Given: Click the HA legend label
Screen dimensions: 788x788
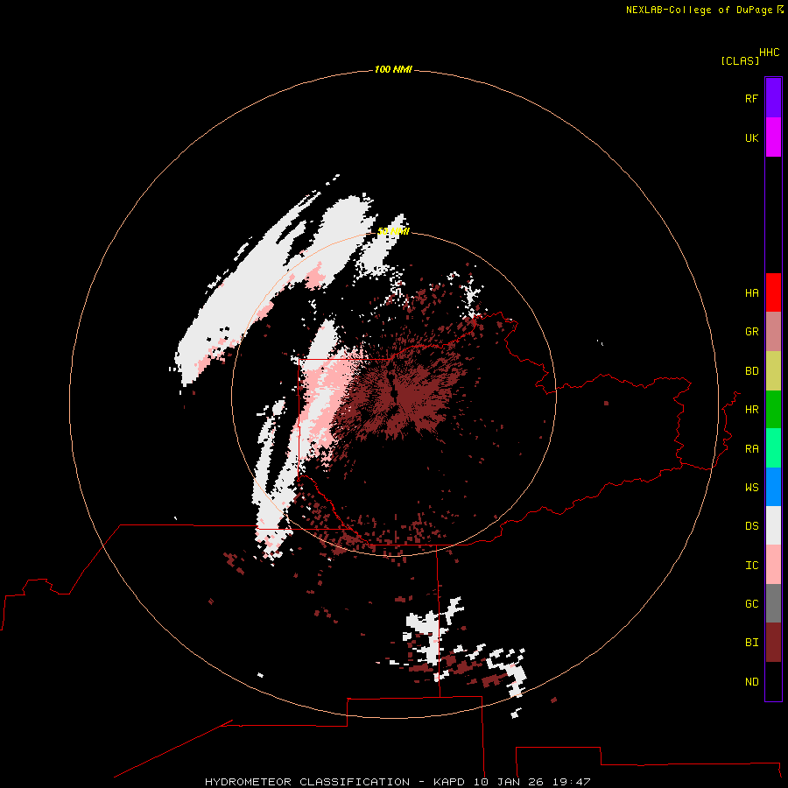Looking at the screenshot, I should pos(751,293).
